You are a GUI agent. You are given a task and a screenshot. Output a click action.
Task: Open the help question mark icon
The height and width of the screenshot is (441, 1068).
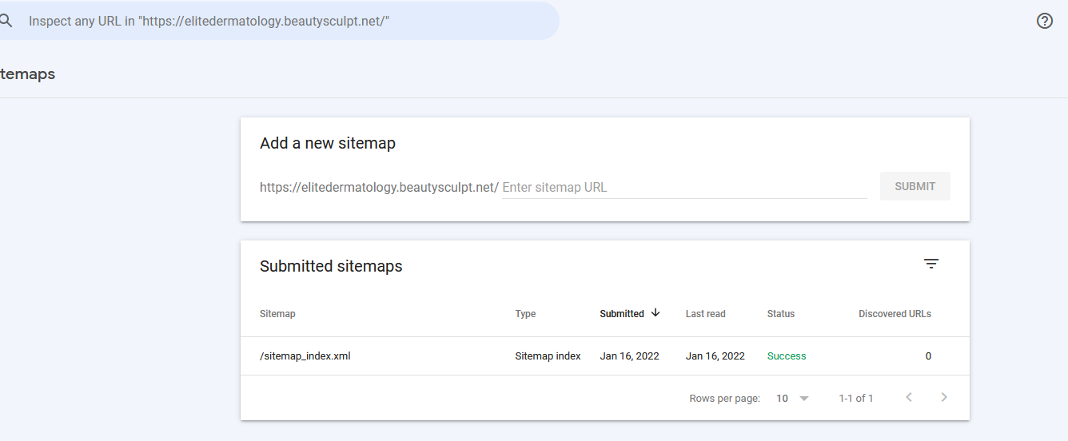(1044, 21)
